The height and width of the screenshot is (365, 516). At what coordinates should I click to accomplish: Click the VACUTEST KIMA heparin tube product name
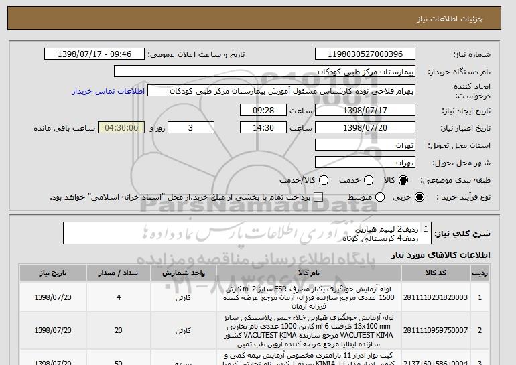309,331
